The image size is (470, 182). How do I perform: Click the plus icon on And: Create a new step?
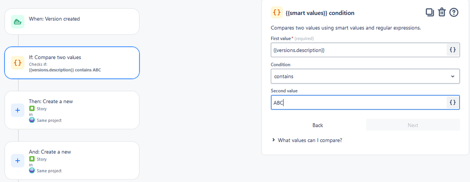[x=18, y=160]
